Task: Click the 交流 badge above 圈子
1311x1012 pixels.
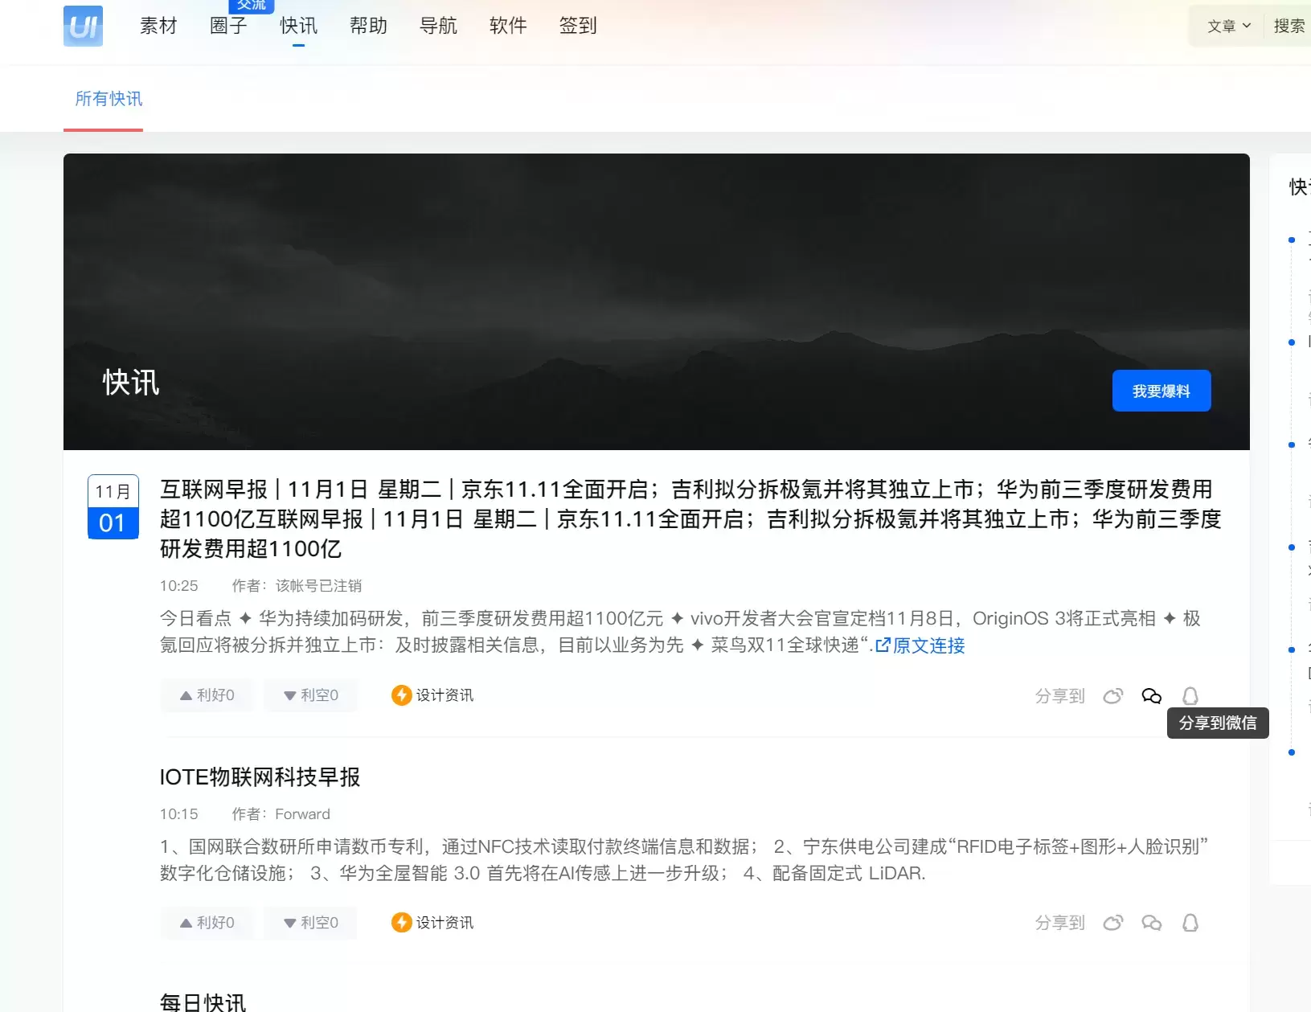Action: (x=252, y=6)
